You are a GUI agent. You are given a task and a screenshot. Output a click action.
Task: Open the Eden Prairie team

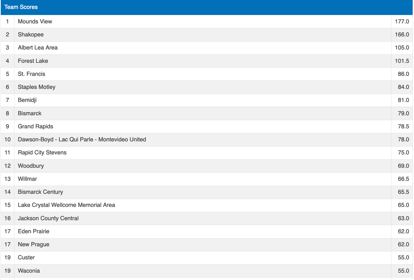[34, 231]
